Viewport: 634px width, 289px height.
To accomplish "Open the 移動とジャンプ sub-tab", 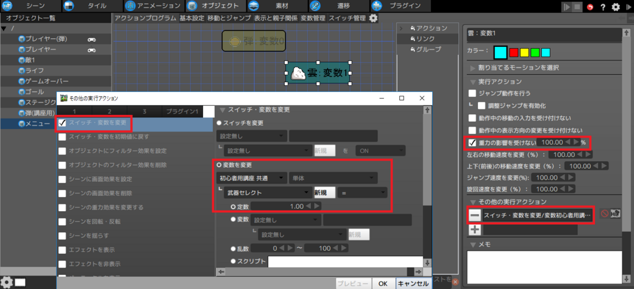I will tap(229, 18).
